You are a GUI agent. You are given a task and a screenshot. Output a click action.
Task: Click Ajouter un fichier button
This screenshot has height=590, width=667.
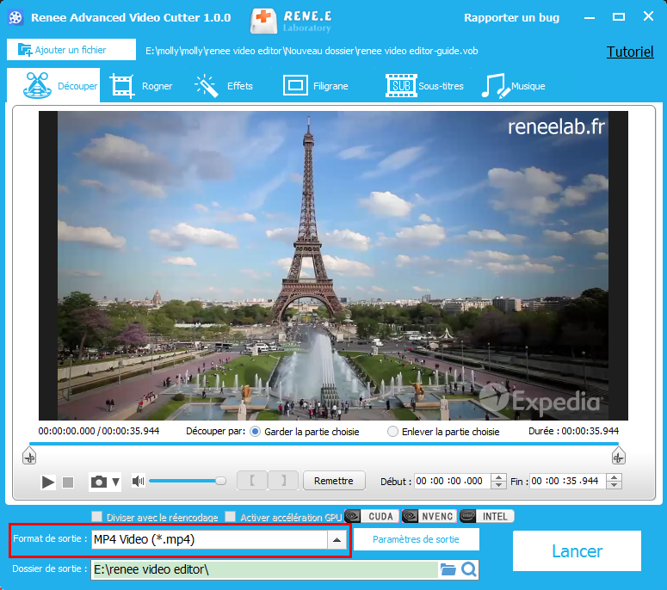tap(71, 50)
